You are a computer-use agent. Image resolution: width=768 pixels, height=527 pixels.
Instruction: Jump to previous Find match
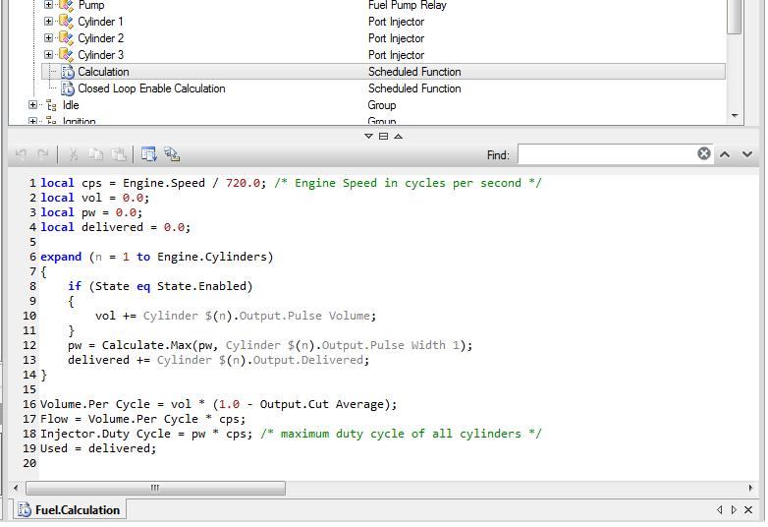tap(725, 154)
